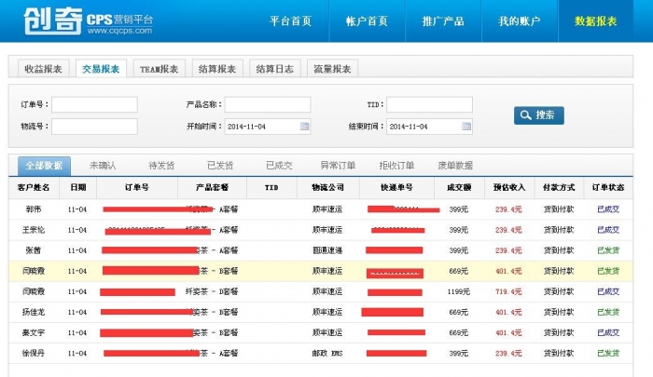This screenshot has width=653, height=377.
Task: Switch to the 收益报表 tab
Action: (x=44, y=69)
